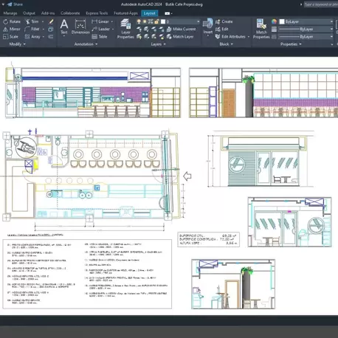Toggle the layer freeze sun icon
The image size is (338, 338).
[x=145, y=21]
